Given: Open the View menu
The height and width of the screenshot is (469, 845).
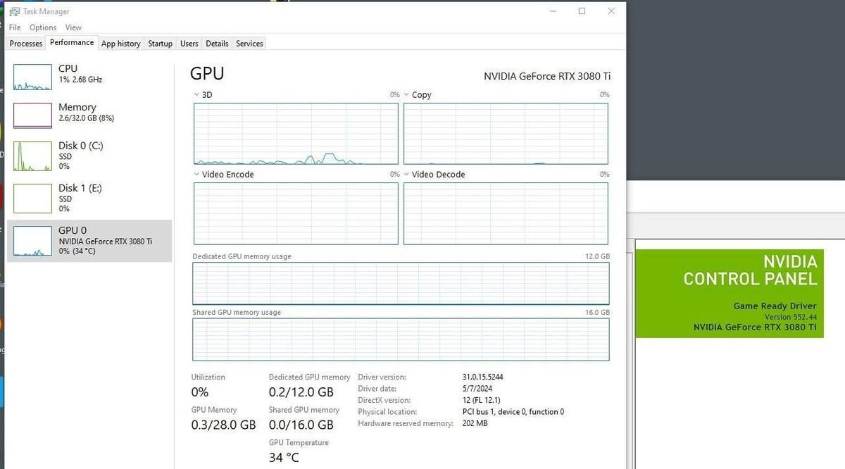Looking at the screenshot, I should (x=73, y=27).
